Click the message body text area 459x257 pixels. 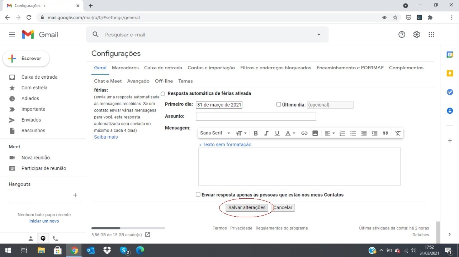click(299, 167)
